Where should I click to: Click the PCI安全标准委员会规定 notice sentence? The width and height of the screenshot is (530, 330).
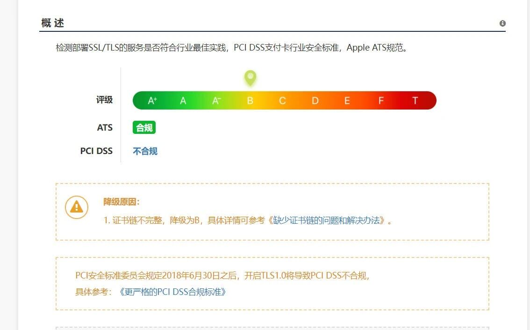coord(222,276)
